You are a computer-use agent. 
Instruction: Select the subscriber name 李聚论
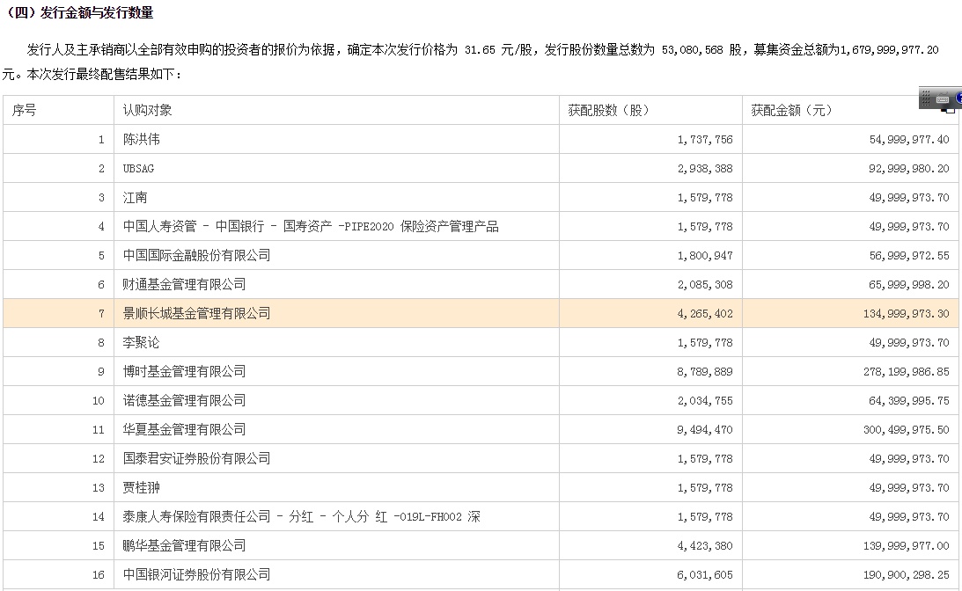click(x=141, y=342)
